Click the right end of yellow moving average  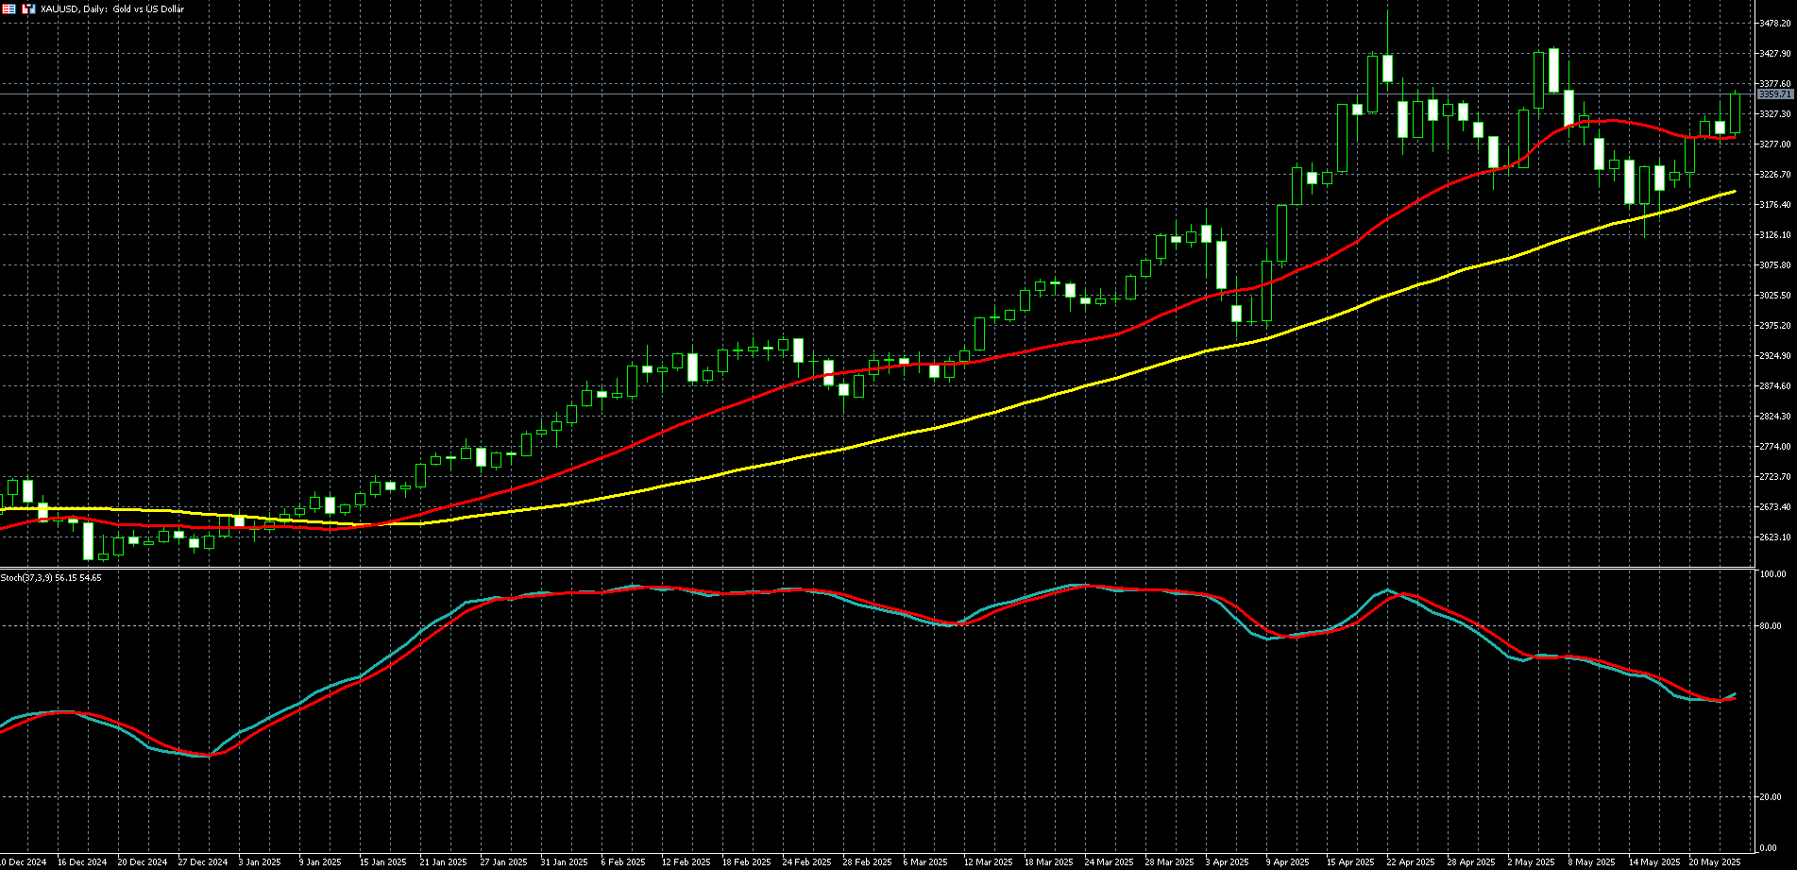[1734, 192]
